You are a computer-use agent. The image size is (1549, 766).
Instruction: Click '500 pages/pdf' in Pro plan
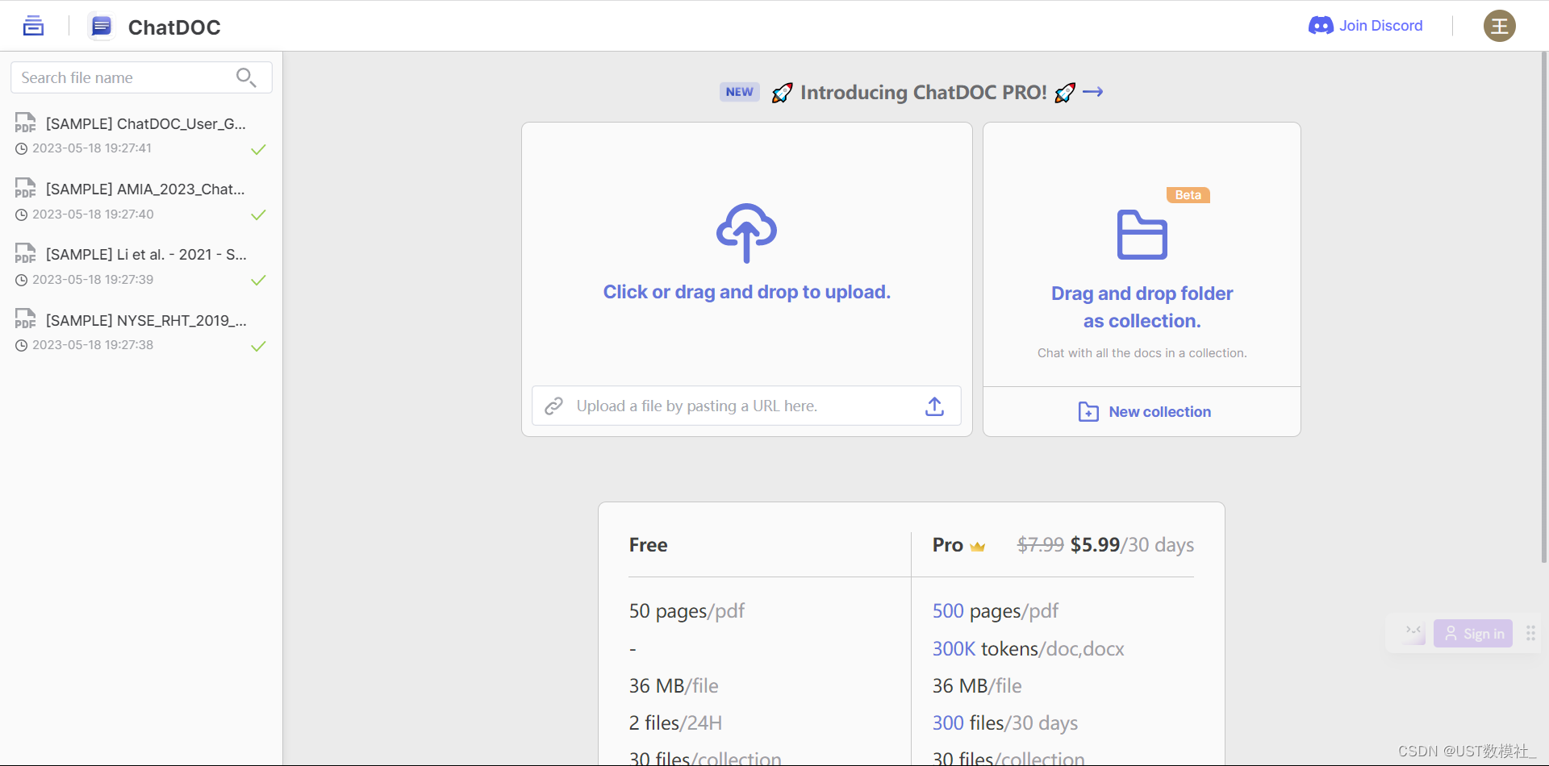(x=995, y=611)
